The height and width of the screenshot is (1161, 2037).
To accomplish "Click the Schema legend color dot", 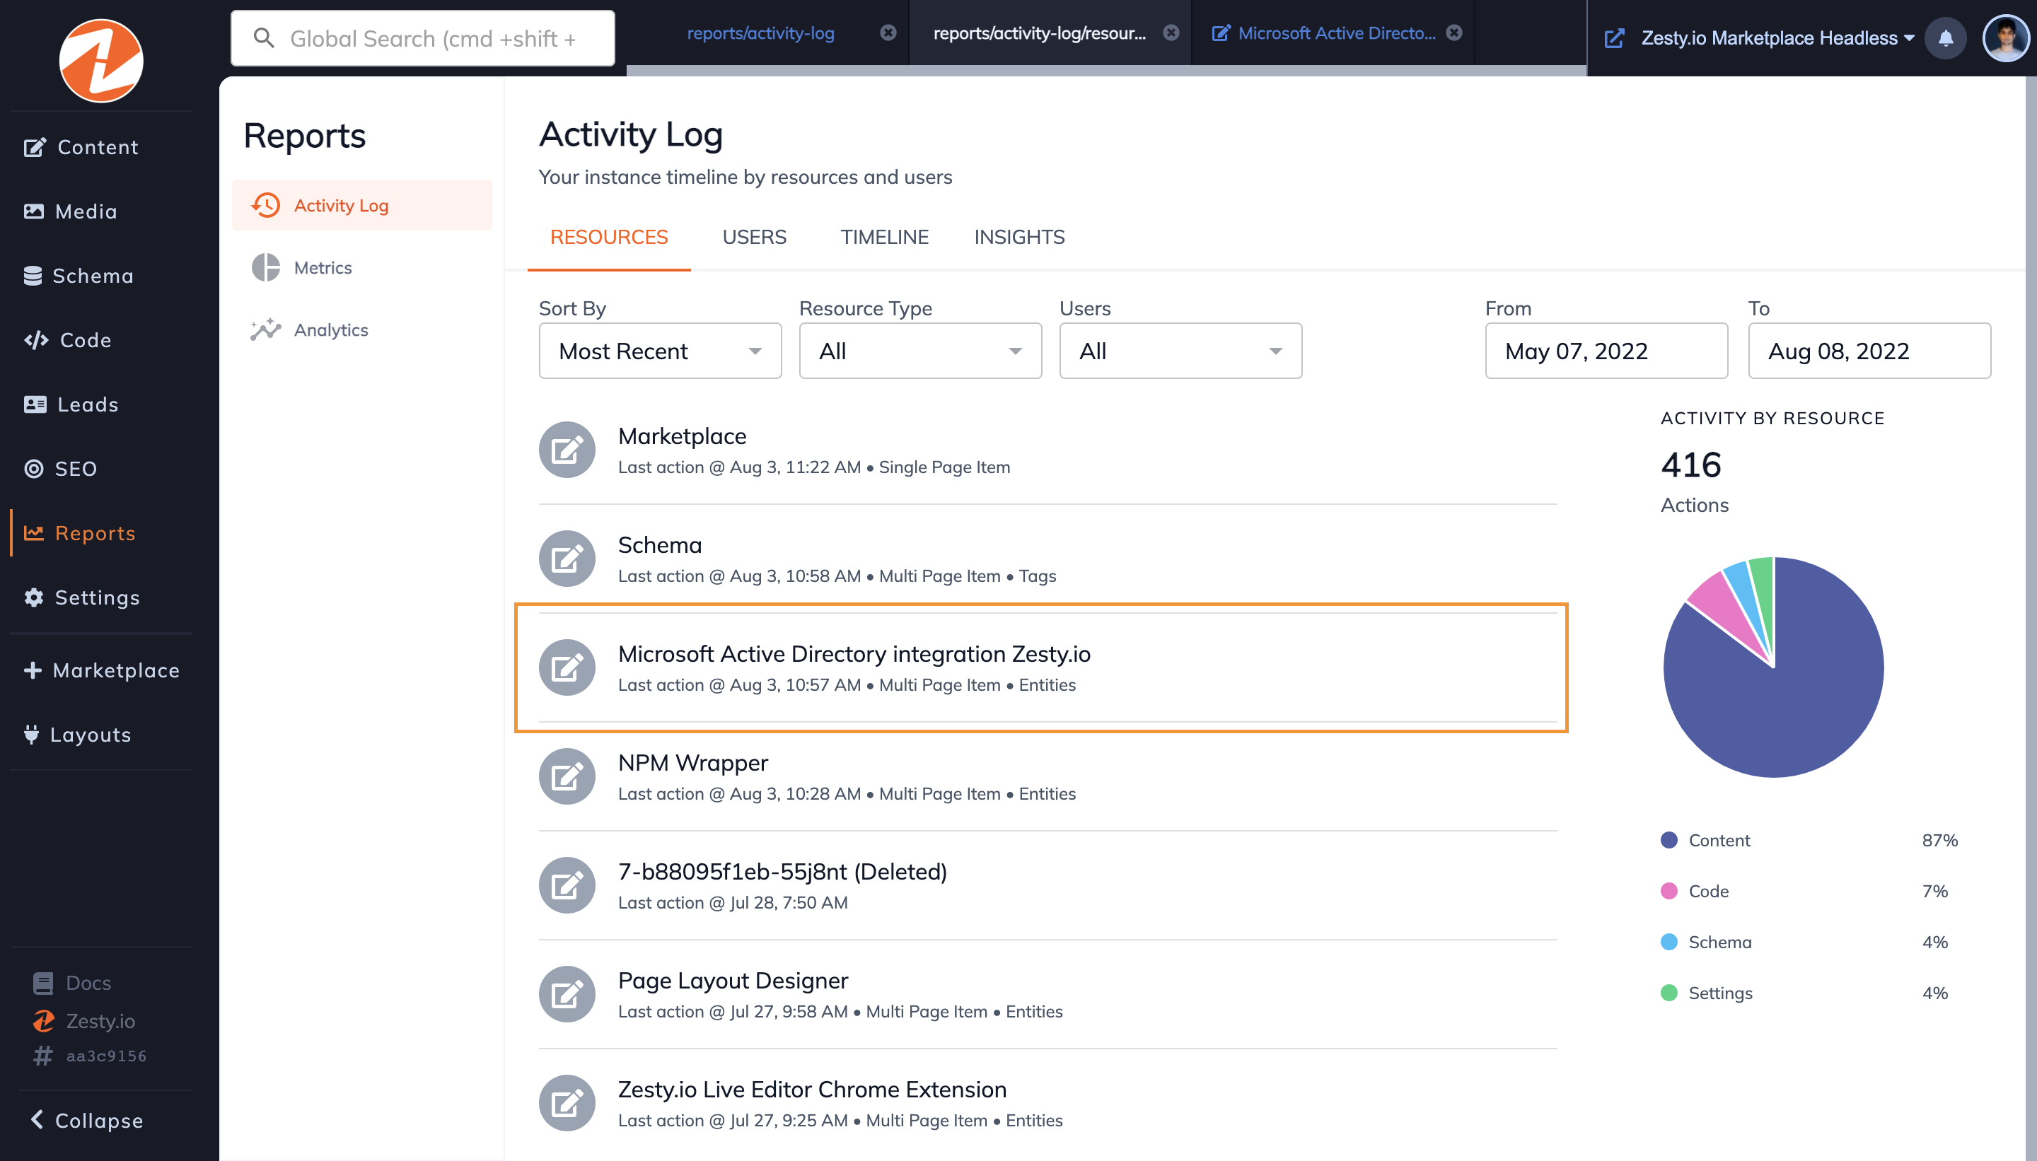I will [x=1669, y=942].
